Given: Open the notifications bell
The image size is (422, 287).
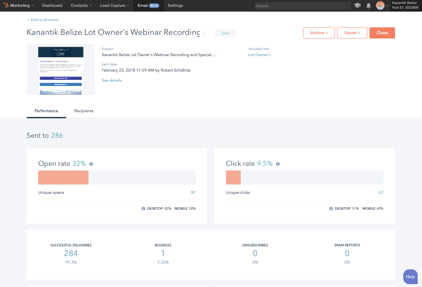Looking at the screenshot, I should click(368, 6).
